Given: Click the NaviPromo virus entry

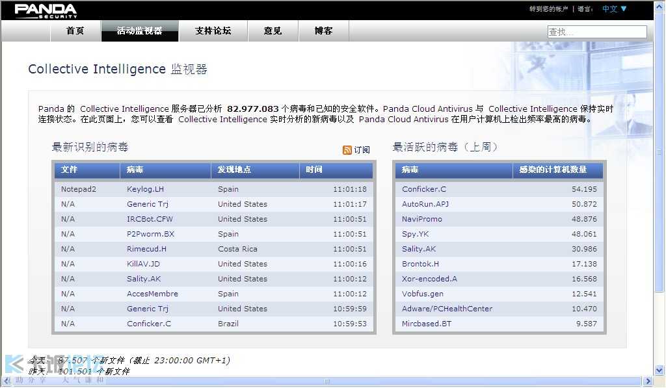Looking at the screenshot, I should coord(421,219).
